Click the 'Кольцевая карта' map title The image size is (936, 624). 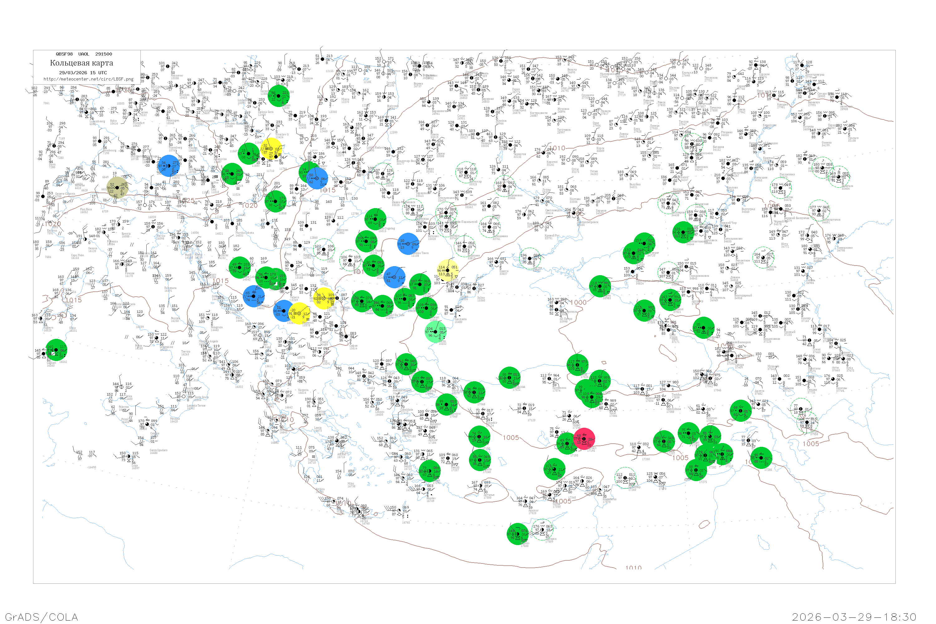pos(81,63)
